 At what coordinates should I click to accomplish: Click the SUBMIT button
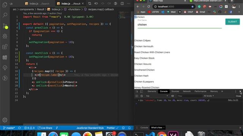[x=232, y=22]
